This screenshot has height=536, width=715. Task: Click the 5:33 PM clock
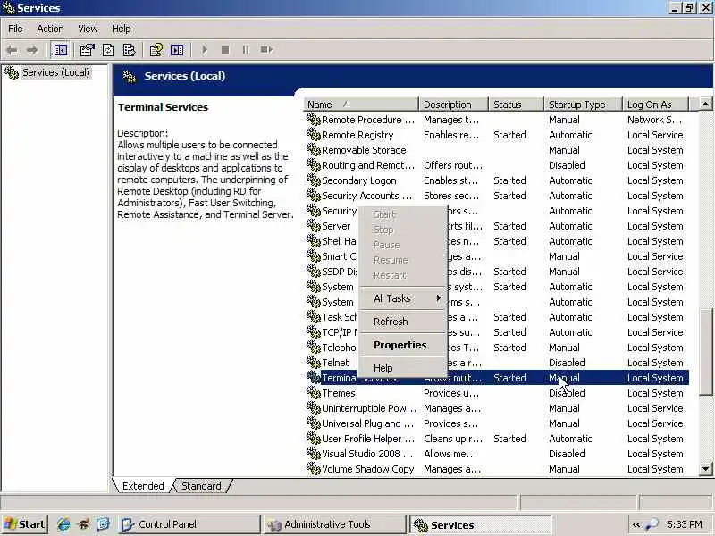[685, 524]
